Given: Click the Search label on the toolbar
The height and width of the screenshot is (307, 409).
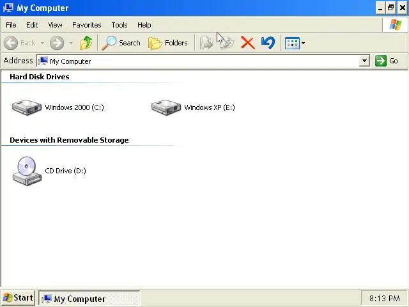Looking at the screenshot, I should [x=129, y=43].
